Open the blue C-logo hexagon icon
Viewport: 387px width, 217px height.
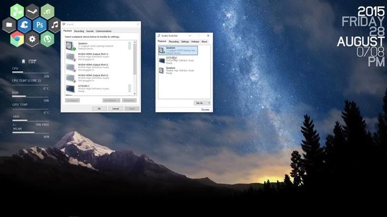24,25
